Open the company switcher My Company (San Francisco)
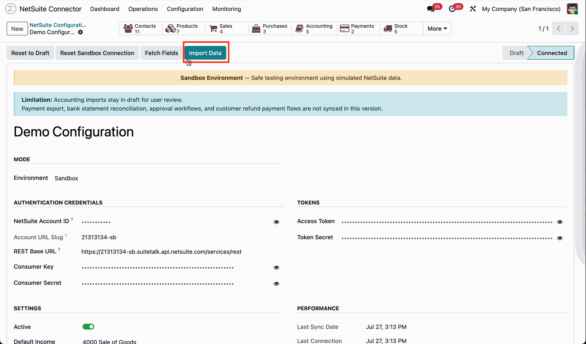The width and height of the screenshot is (586, 344). (521, 9)
